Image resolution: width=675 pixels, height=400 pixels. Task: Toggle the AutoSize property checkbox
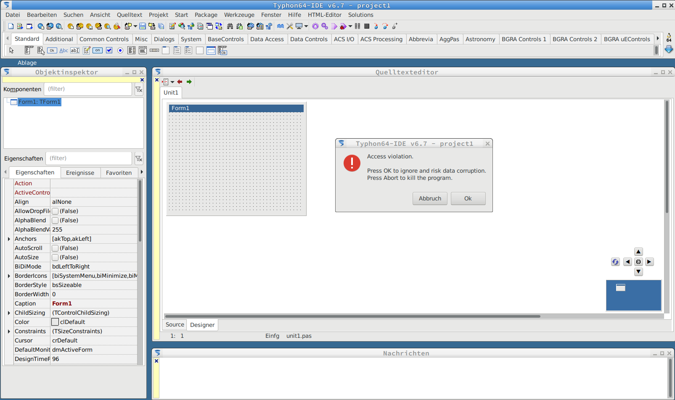pyautogui.click(x=55, y=258)
